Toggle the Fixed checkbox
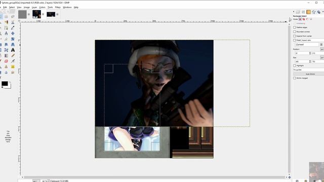The width and height of the screenshot is (324, 182). 295,40
